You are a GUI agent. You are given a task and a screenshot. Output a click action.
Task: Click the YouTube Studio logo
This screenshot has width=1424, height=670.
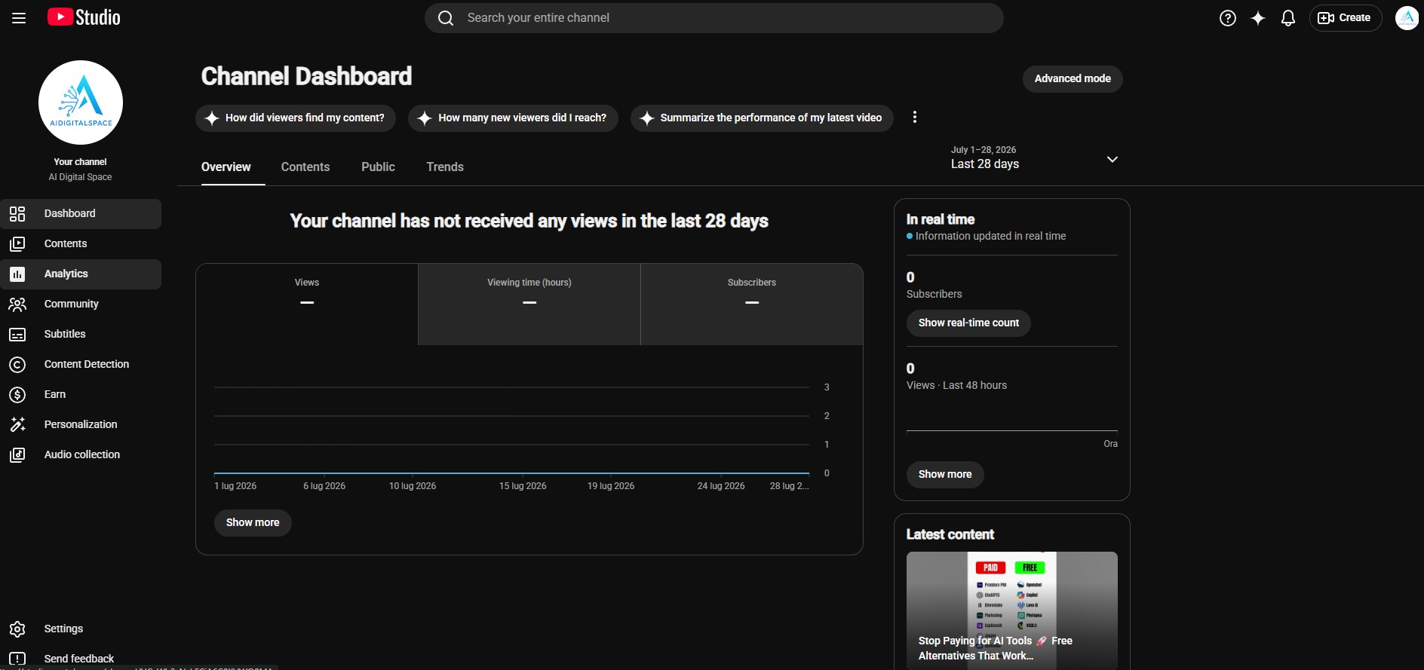pyautogui.click(x=84, y=17)
